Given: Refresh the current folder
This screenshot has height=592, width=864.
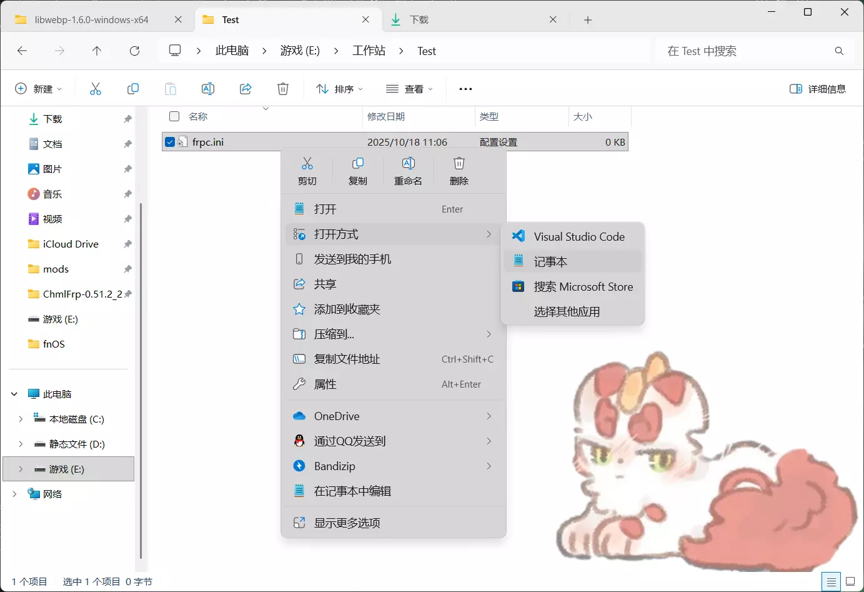Looking at the screenshot, I should click(x=134, y=51).
